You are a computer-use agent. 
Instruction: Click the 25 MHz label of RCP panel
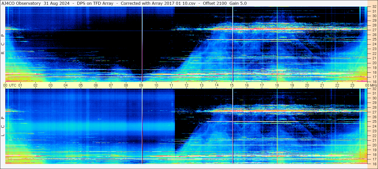tap(374, 39)
